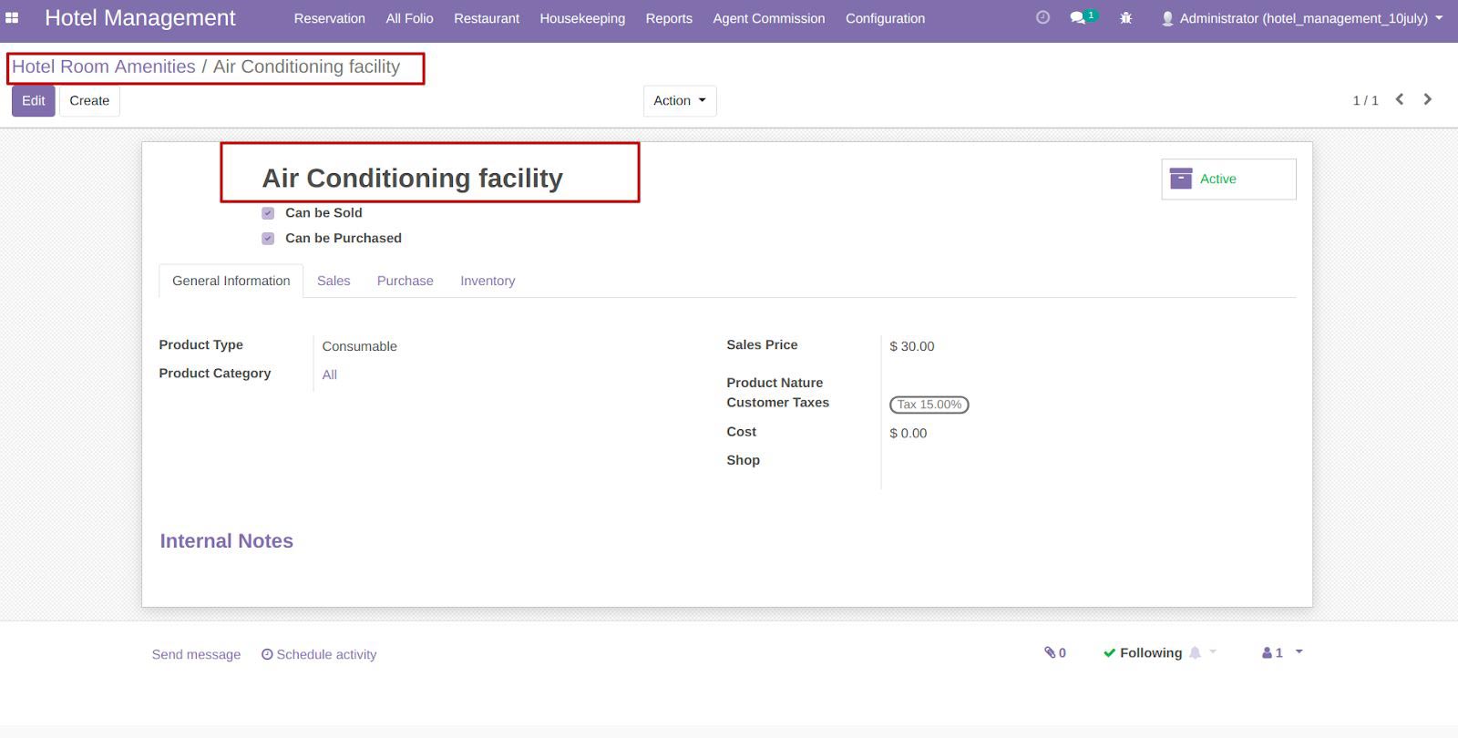Click the debug bug icon
Screen dimensions: 1458x738
pos(1125,18)
